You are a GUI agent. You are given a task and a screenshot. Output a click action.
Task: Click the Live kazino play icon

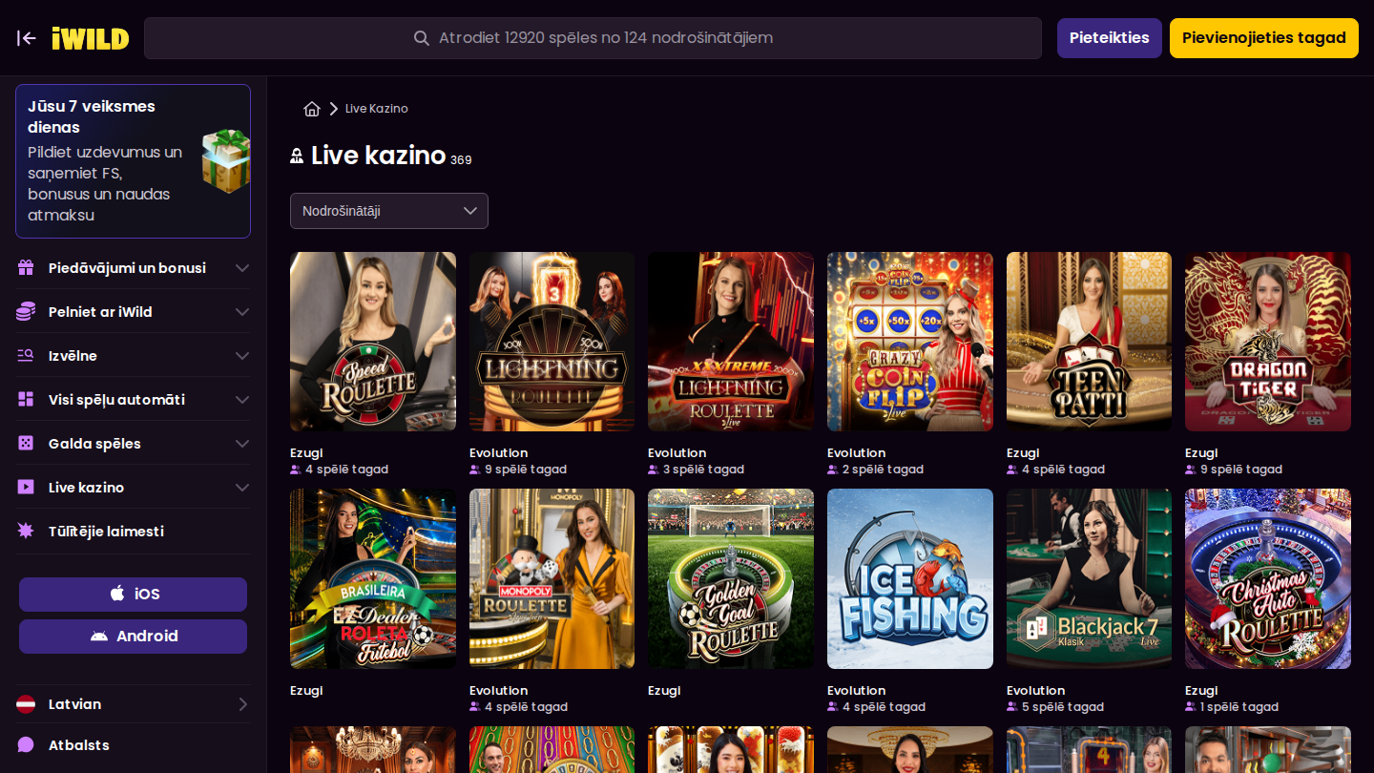tap(26, 488)
